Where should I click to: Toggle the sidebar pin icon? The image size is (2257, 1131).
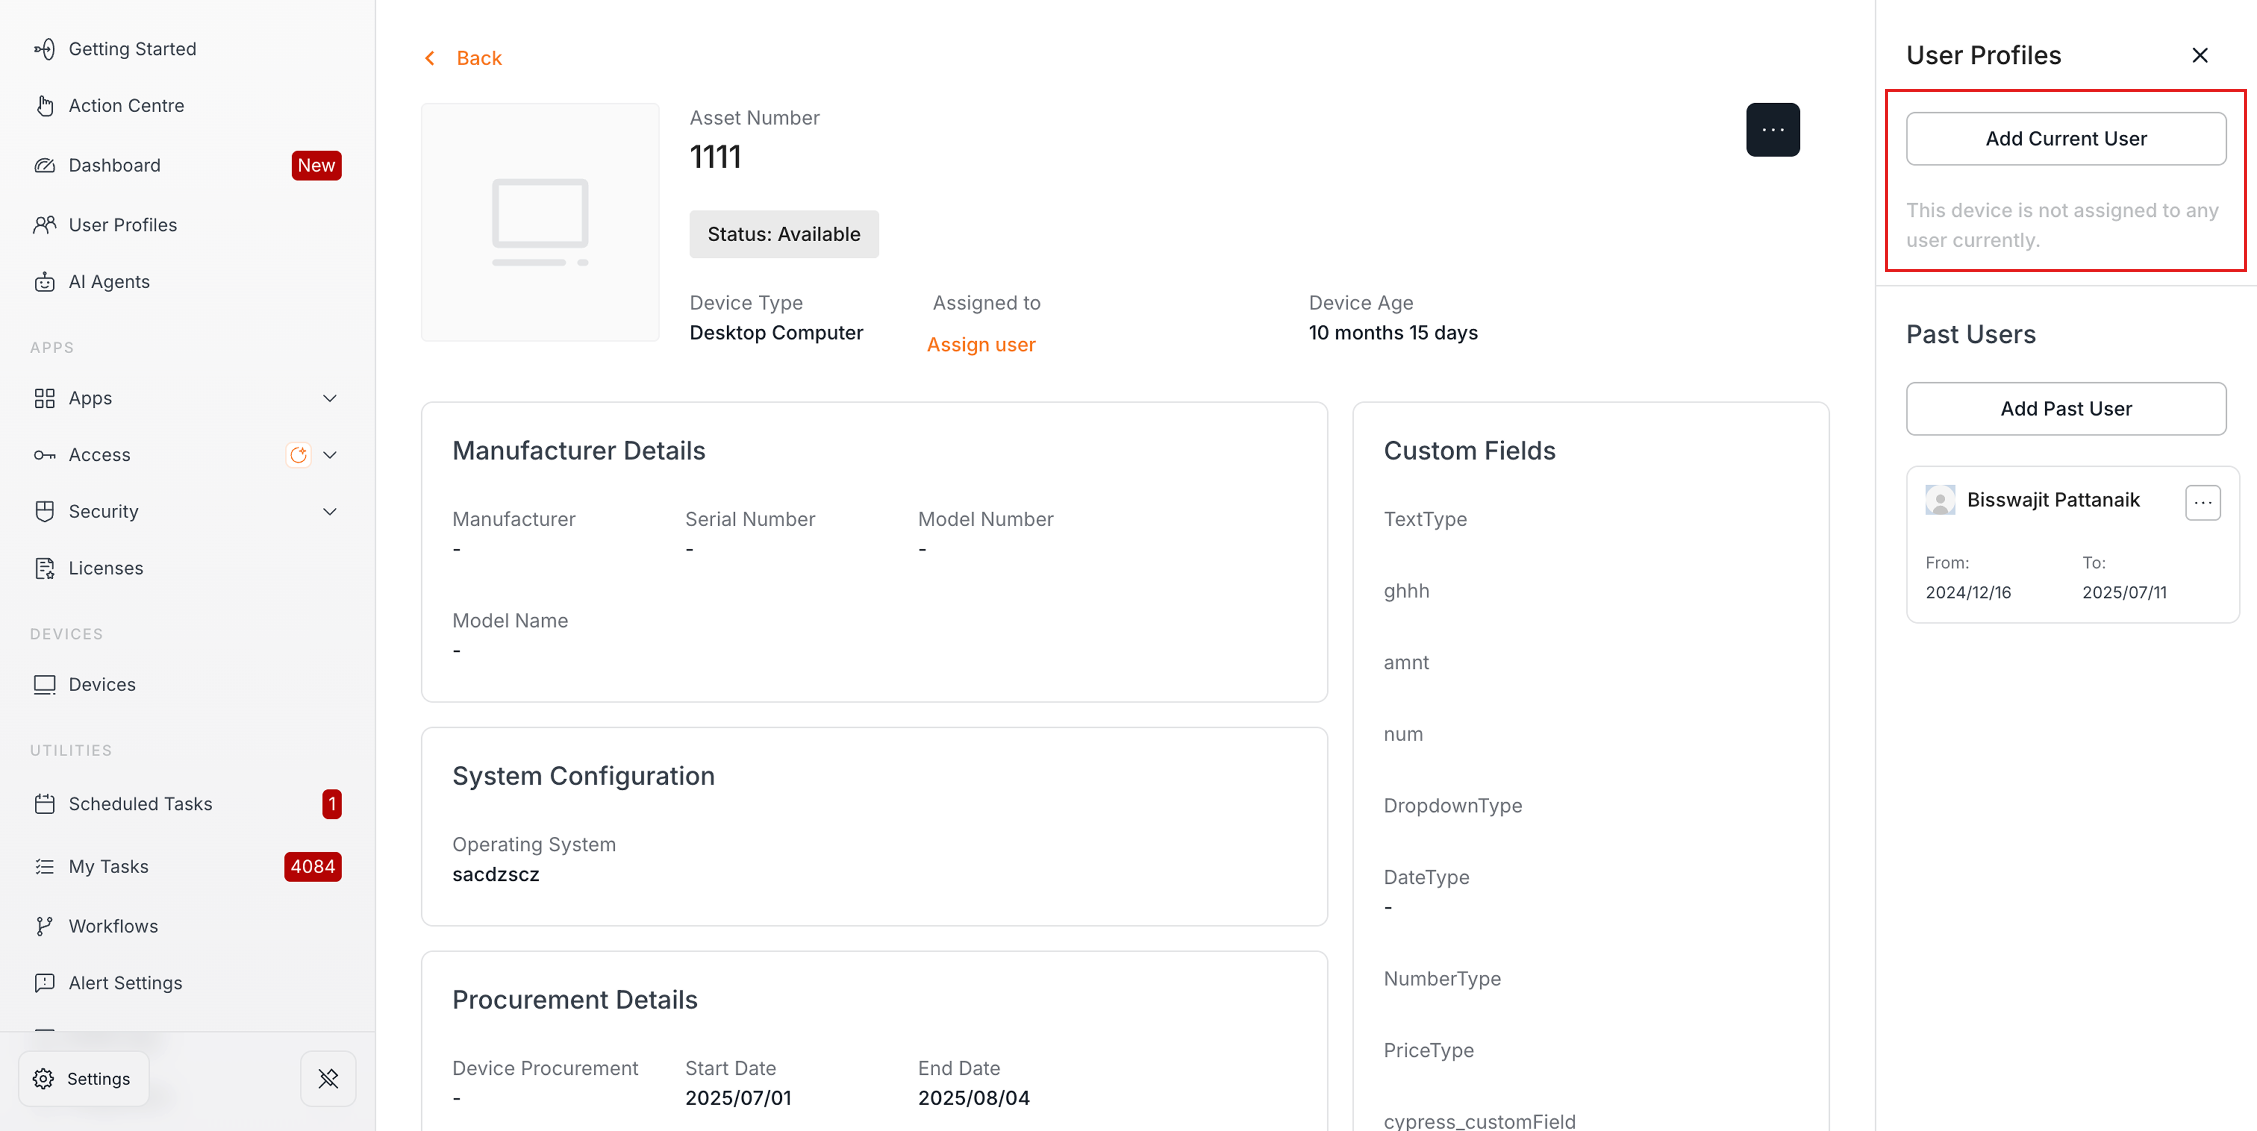328,1078
